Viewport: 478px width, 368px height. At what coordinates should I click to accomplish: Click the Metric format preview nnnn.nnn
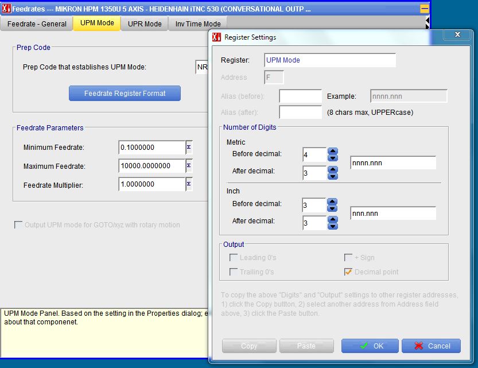coord(393,163)
